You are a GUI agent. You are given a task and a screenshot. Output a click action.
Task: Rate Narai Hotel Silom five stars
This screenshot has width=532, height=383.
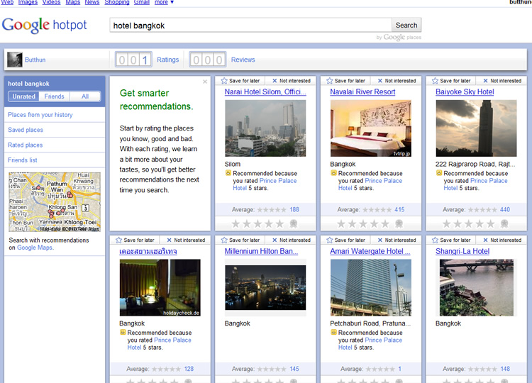point(279,224)
